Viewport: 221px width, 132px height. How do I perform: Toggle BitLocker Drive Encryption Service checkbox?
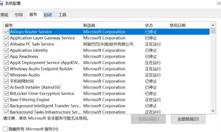point(6,94)
